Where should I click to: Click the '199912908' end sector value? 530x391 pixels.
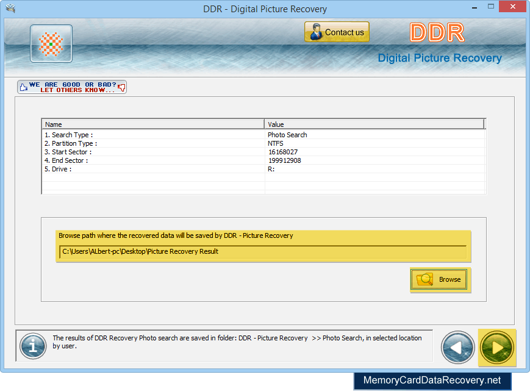285,160
